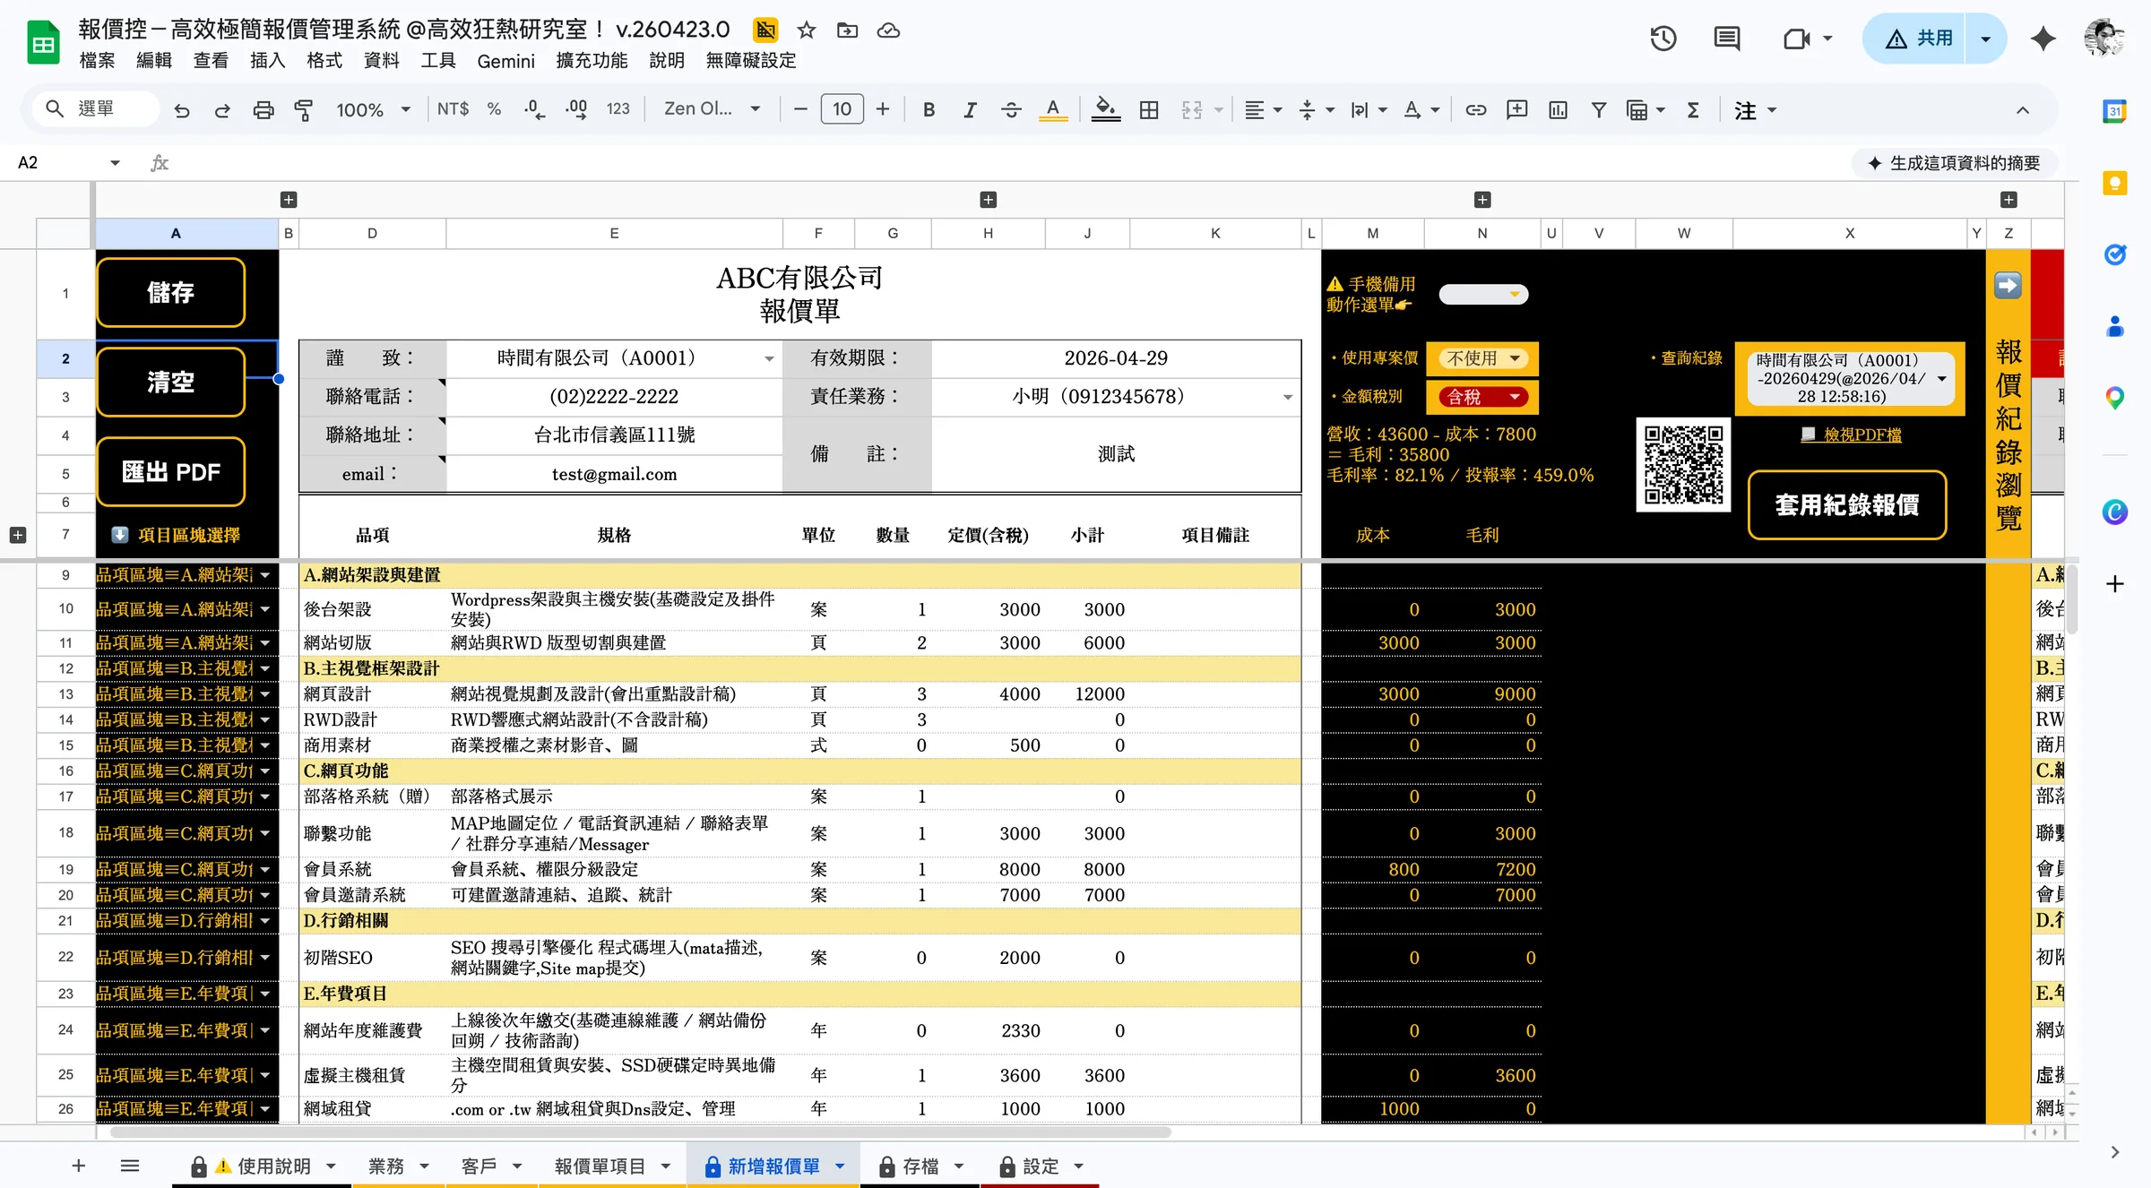Open Google Calendar side panel icon

2115,111
